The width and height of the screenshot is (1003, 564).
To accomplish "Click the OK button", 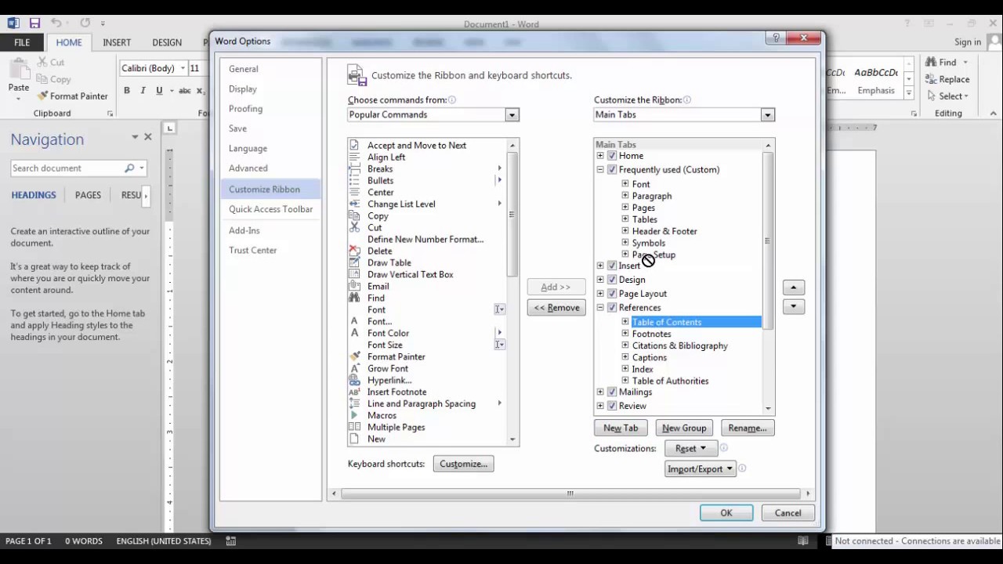I will (726, 513).
